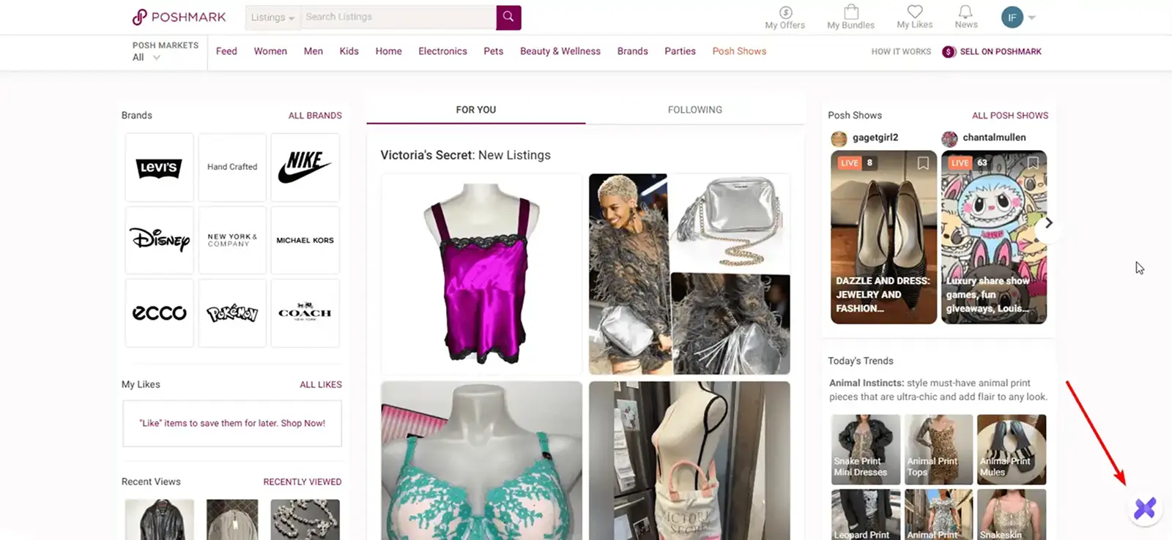Click the Shop Now link in My Likes

303,424
